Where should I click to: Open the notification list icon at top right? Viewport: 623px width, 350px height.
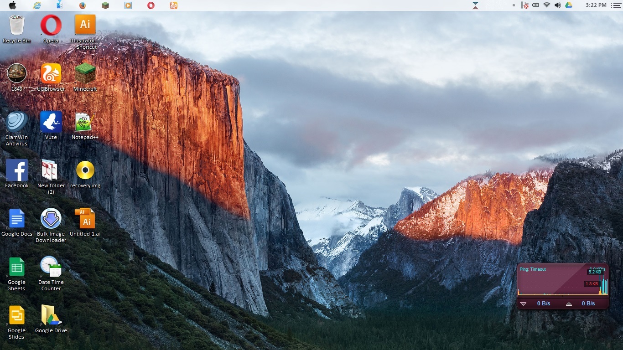616,5
